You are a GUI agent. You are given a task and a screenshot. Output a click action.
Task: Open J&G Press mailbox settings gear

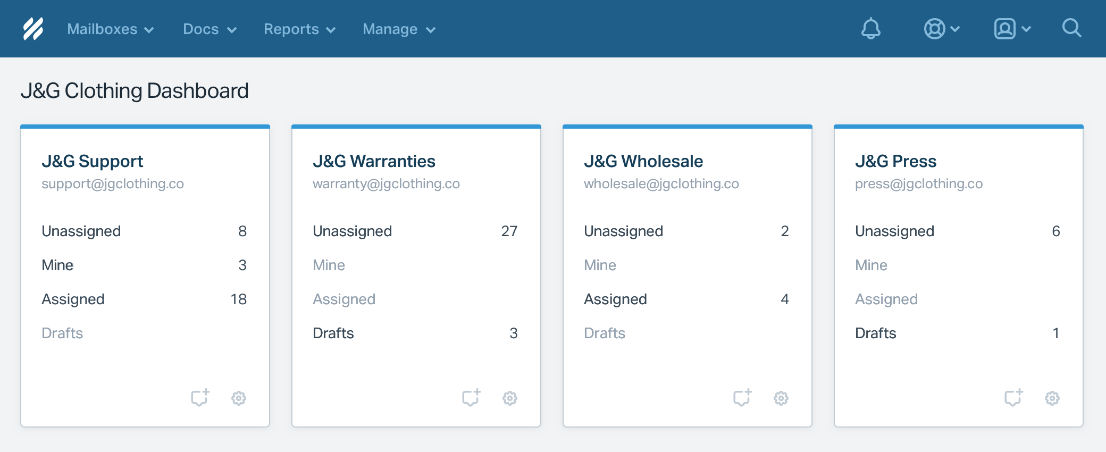(x=1052, y=398)
